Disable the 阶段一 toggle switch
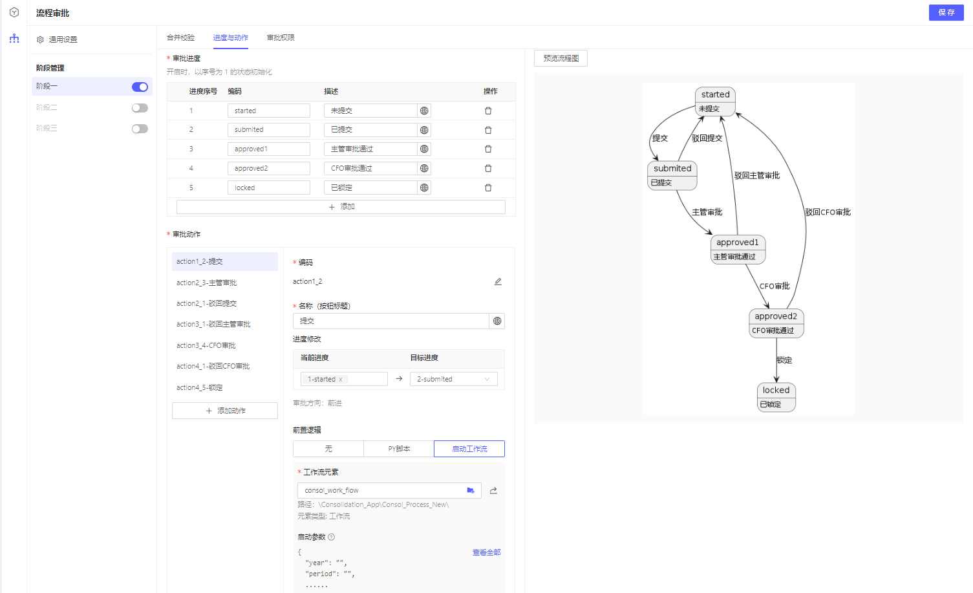Viewport: 973px width, 593px height. tap(140, 87)
